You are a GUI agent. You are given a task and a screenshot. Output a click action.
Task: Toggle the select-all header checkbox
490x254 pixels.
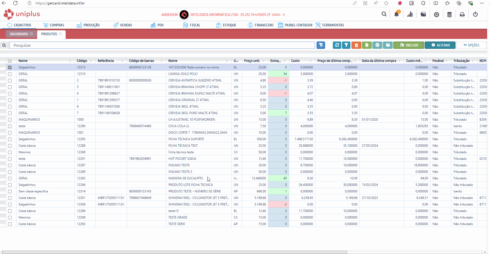[x=10, y=61]
